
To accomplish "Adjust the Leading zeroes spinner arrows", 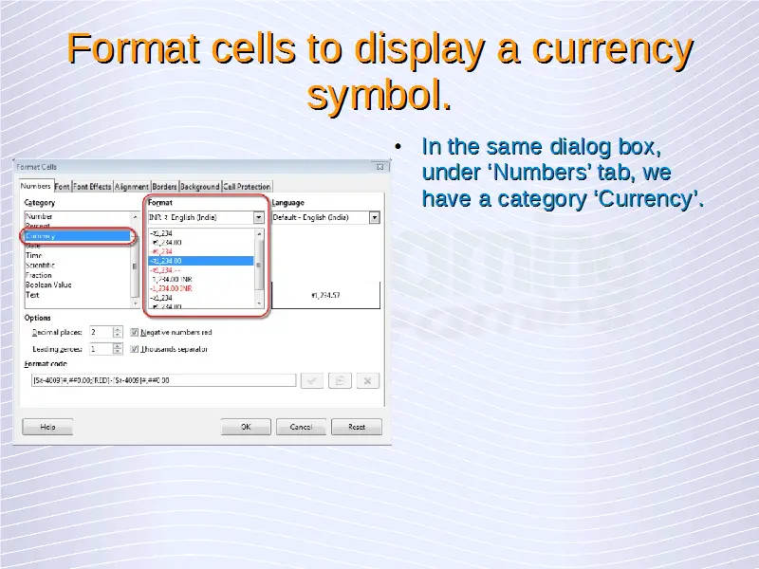I will coord(118,349).
